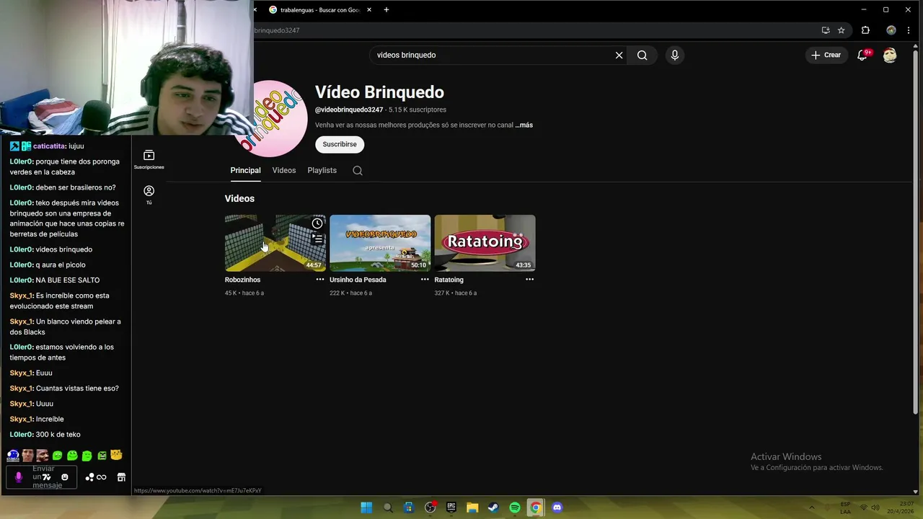
Task: Click the install app icon in address bar
Action: [826, 30]
